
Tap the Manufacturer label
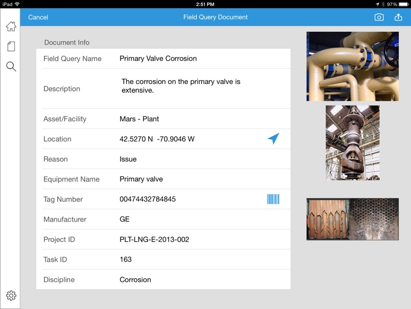click(65, 219)
